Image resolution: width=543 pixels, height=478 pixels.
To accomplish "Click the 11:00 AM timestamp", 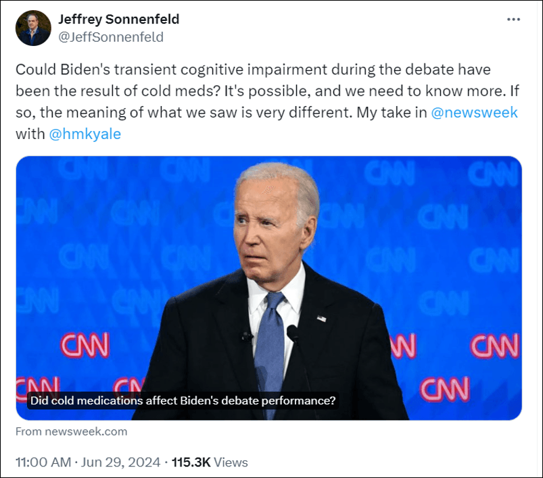I will 43,462.
